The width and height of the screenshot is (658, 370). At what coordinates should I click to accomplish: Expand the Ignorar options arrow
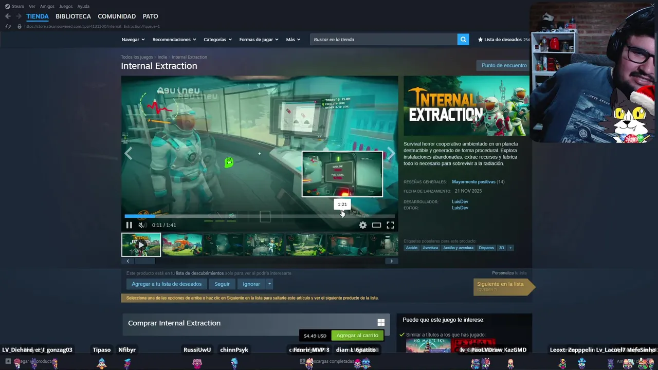269,284
